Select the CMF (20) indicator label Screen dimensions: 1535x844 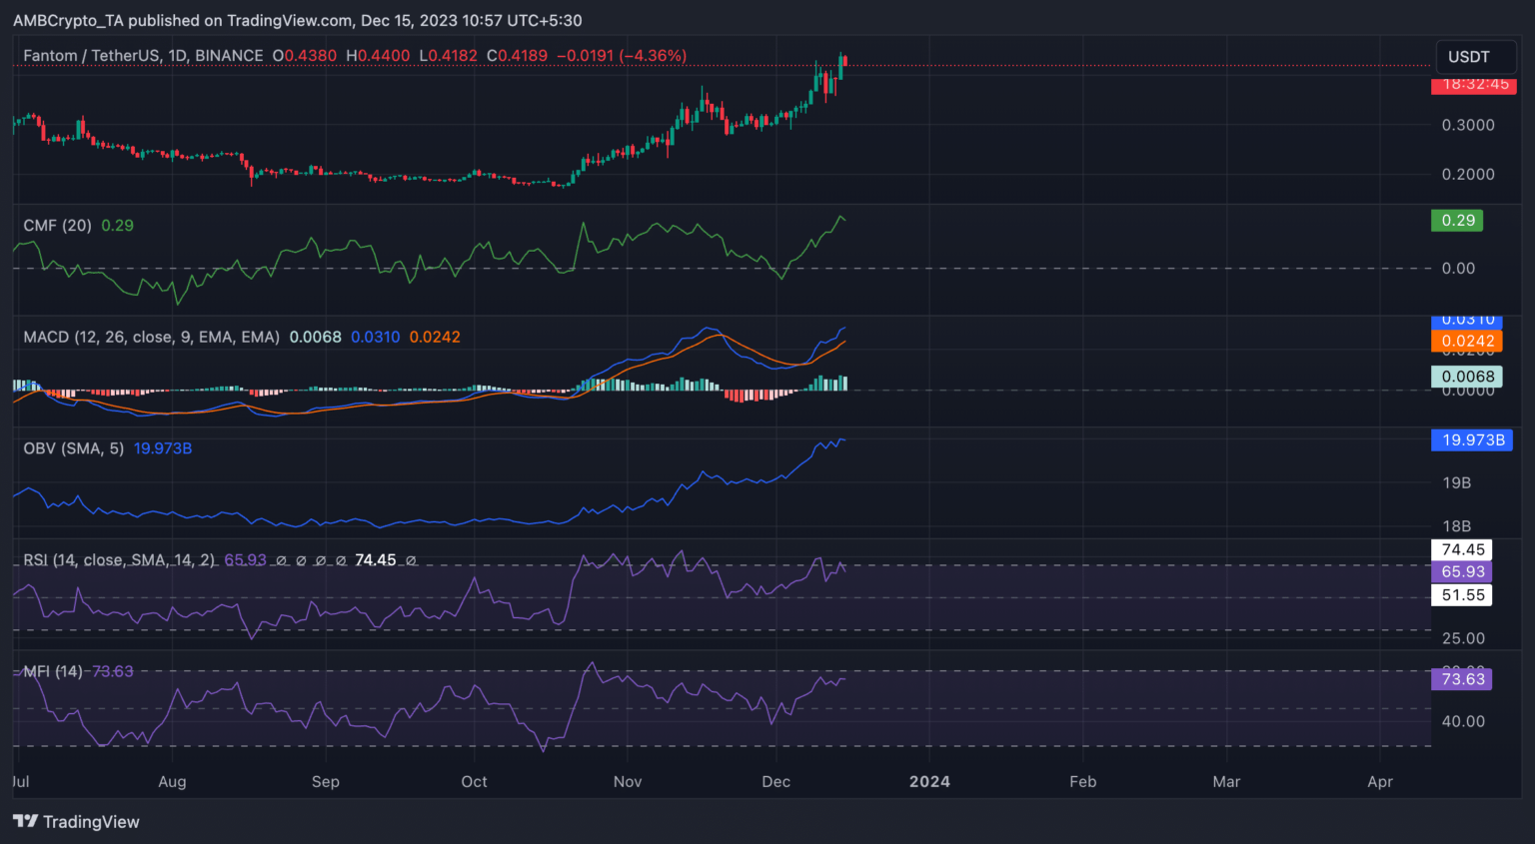(58, 226)
